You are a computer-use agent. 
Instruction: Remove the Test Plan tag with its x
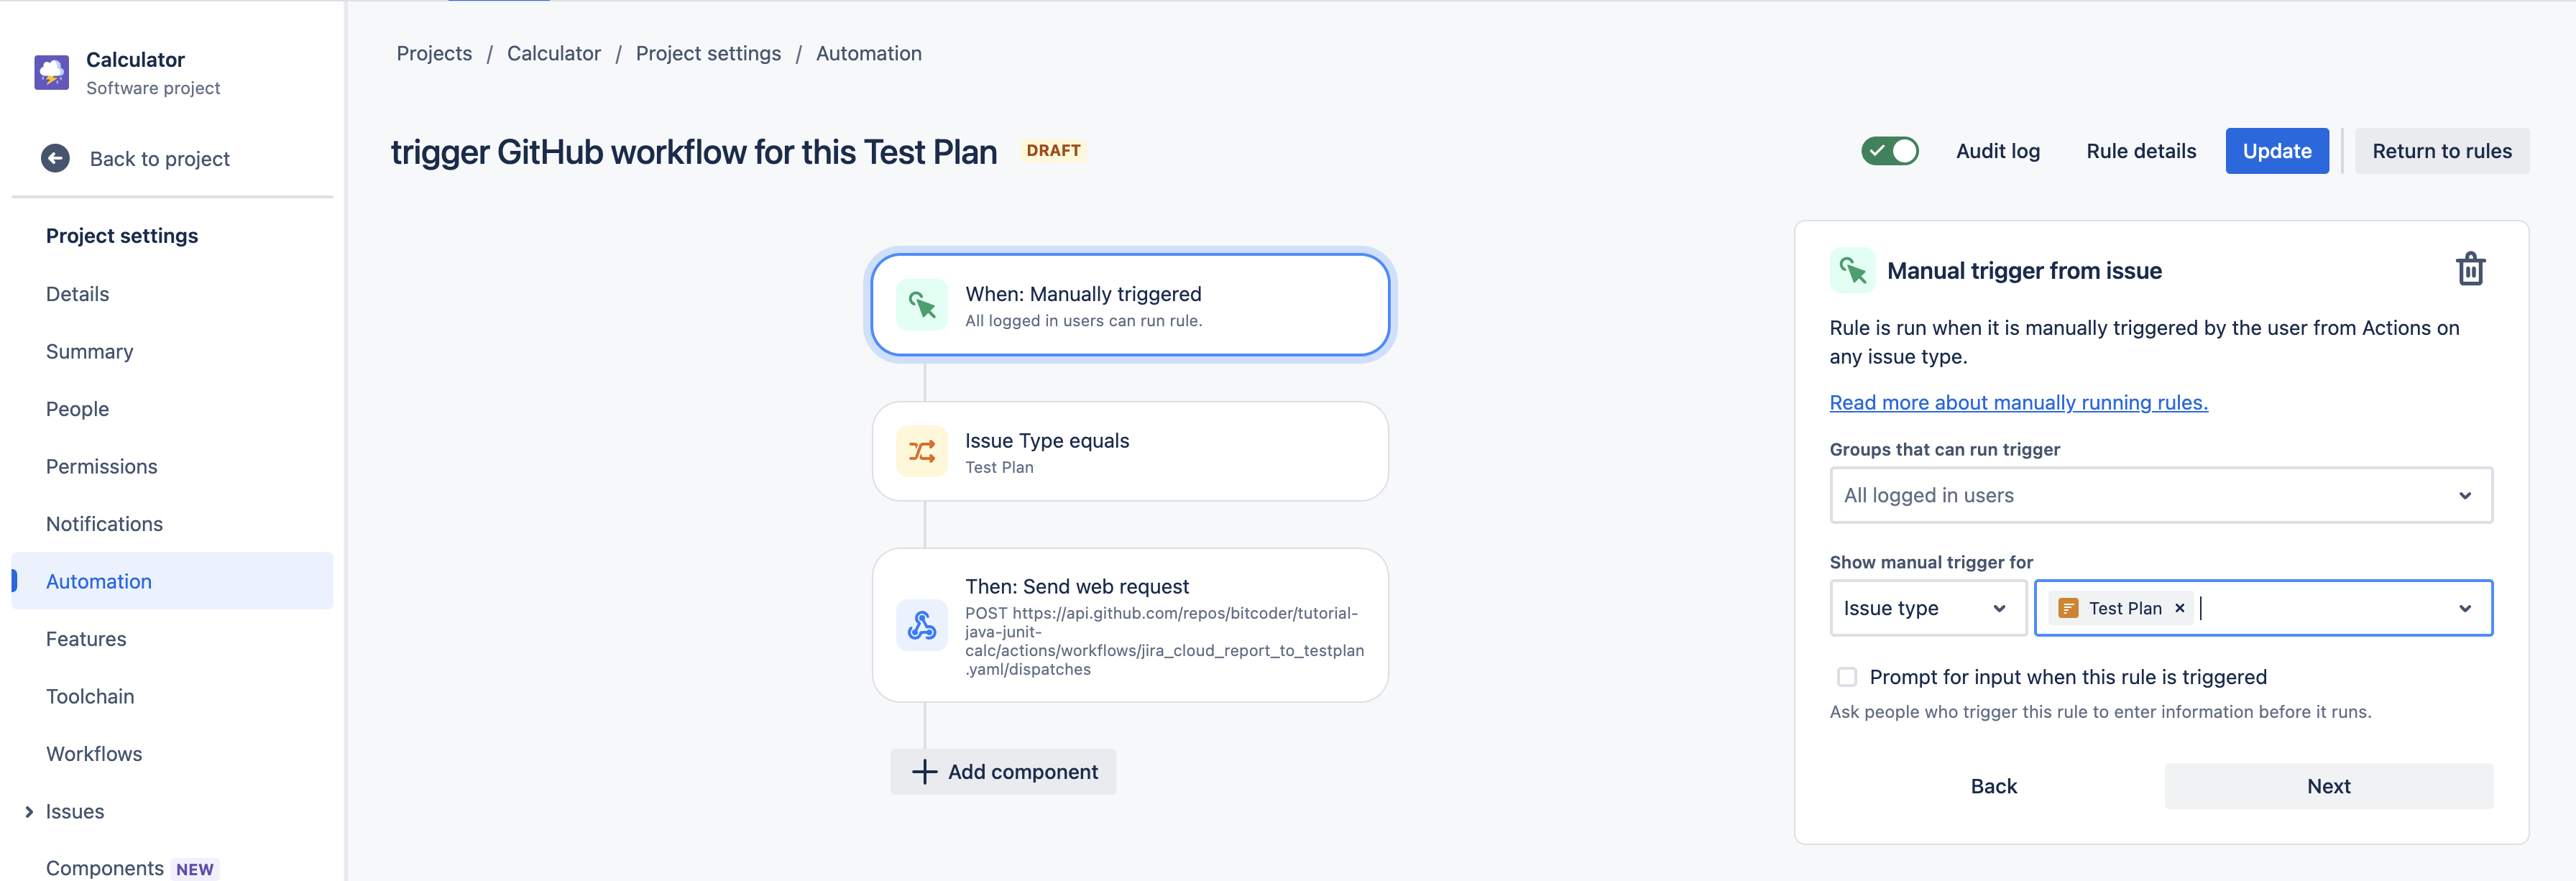2179,608
